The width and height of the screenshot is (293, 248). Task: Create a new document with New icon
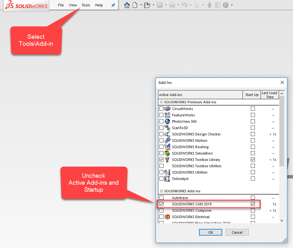point(135,5)
